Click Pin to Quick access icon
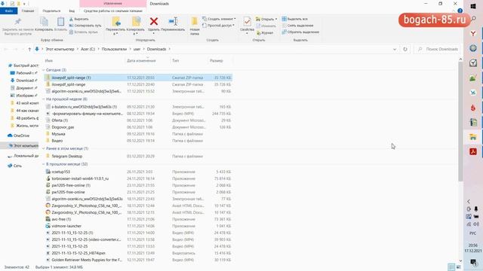 pyautogui.click(x=17, y=21)
